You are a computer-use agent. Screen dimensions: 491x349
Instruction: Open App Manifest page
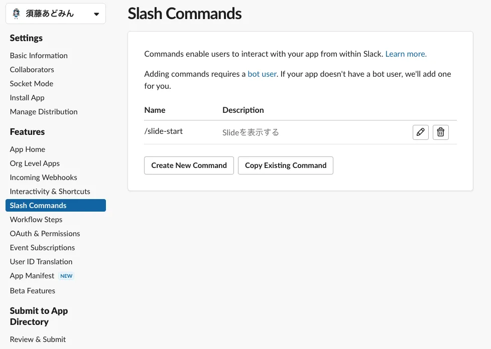click(32, 276)
